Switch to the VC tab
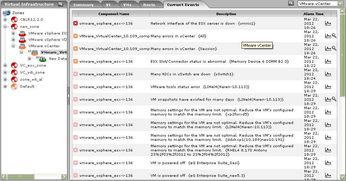 (108, 5)
